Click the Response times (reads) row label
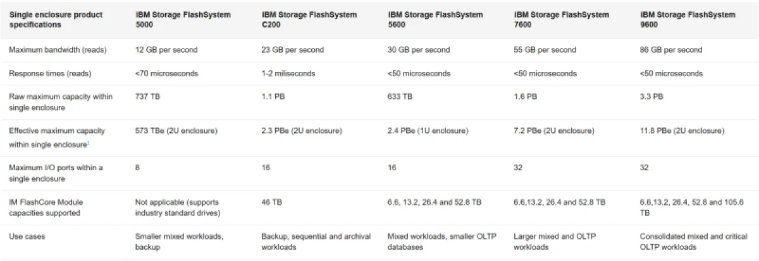 tap(50, 73)
